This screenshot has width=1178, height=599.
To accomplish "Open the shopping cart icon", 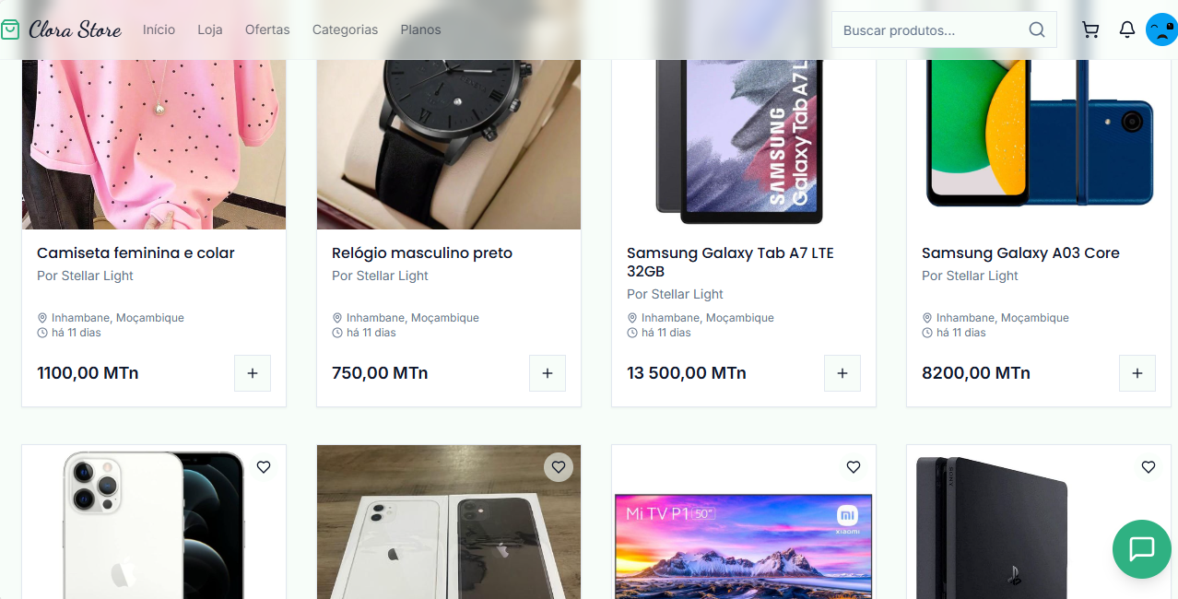I will click(x=1090, y=29).
